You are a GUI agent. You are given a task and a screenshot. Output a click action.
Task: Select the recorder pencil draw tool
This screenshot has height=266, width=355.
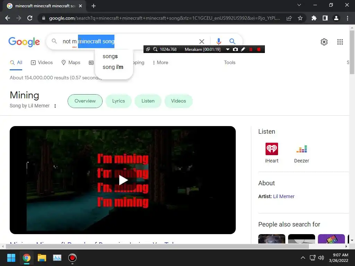[243, 49]
